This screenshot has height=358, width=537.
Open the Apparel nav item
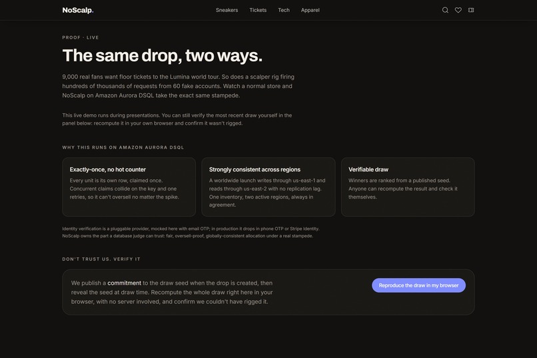(x=310, y=10)
